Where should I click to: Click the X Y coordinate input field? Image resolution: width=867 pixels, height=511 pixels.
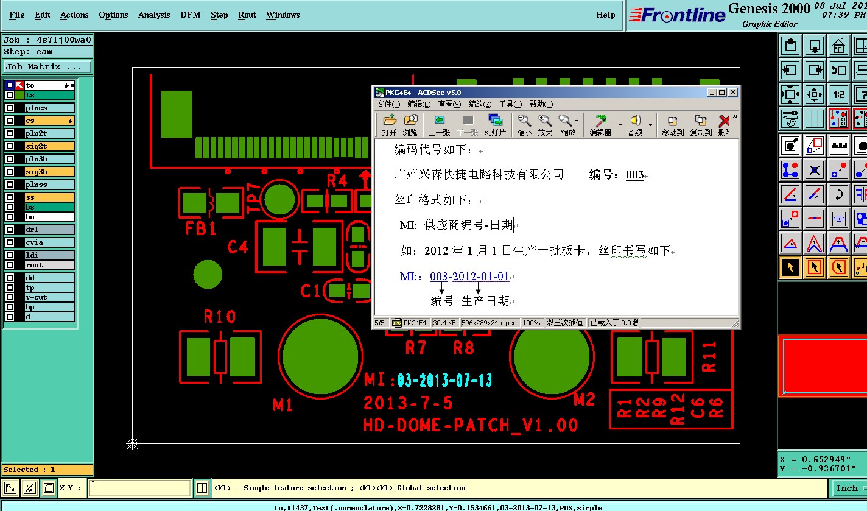coord(140,488)
